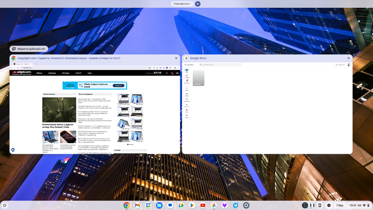The width and height of the screenshot is (373, 210).
Task: Open Telegram from the shelf
Action: (236, 205)
